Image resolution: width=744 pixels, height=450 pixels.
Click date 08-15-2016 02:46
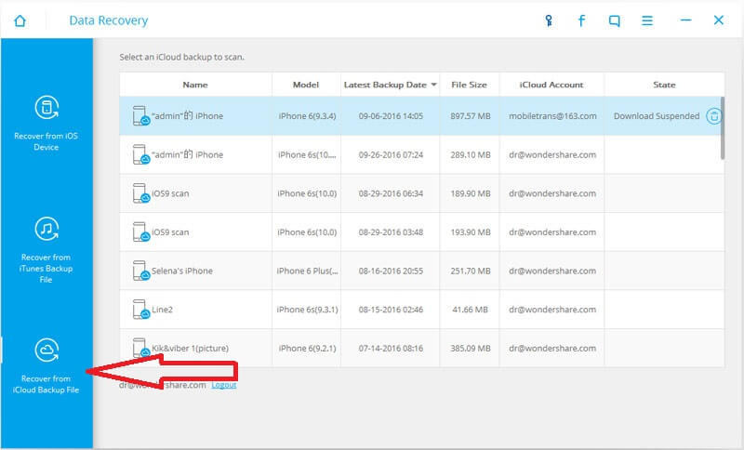(391, 310)
